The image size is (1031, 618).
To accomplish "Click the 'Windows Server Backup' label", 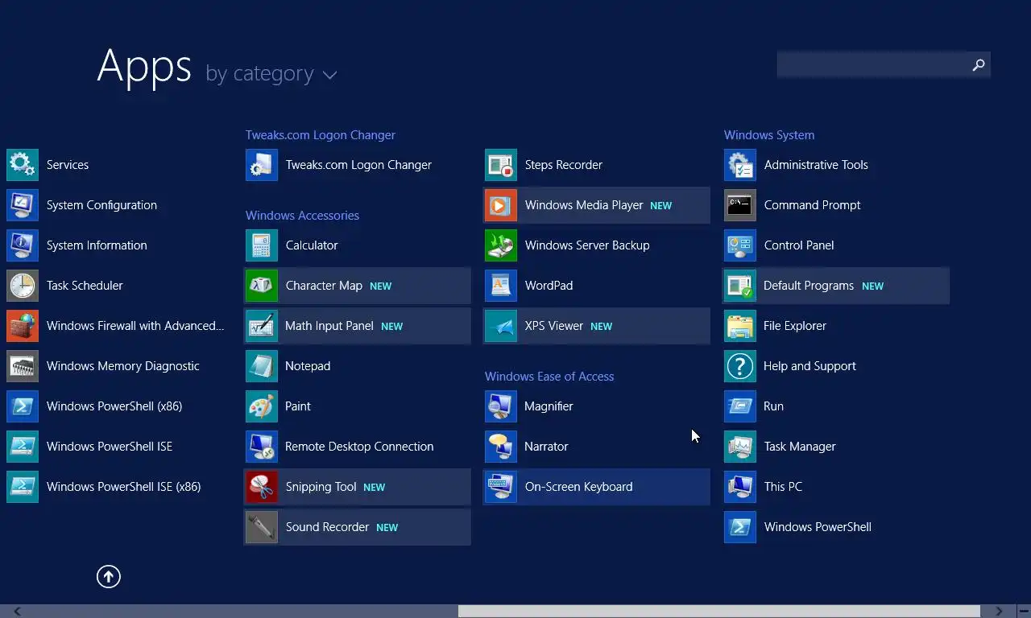I will coord(587,245).
